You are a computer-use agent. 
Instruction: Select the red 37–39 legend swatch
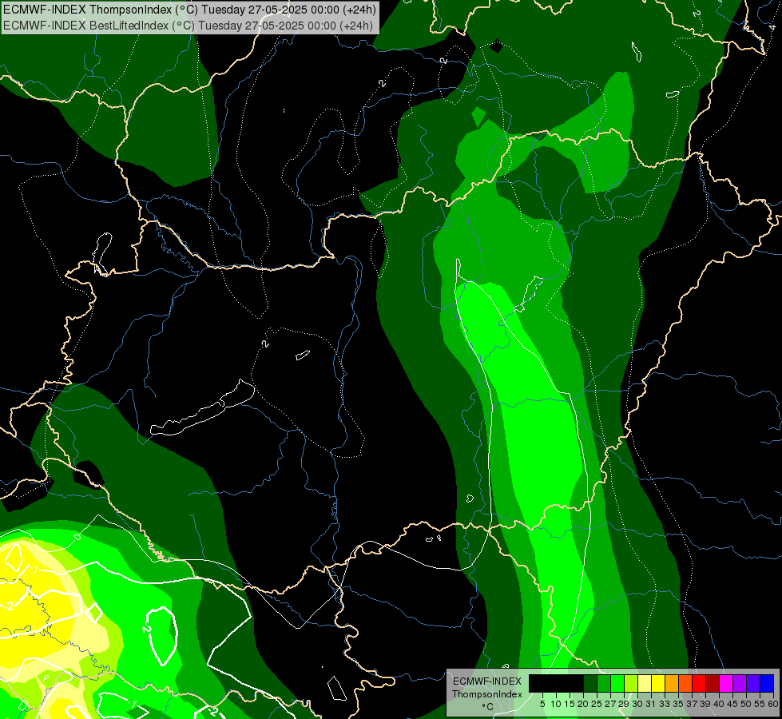[x=699, y=683]
